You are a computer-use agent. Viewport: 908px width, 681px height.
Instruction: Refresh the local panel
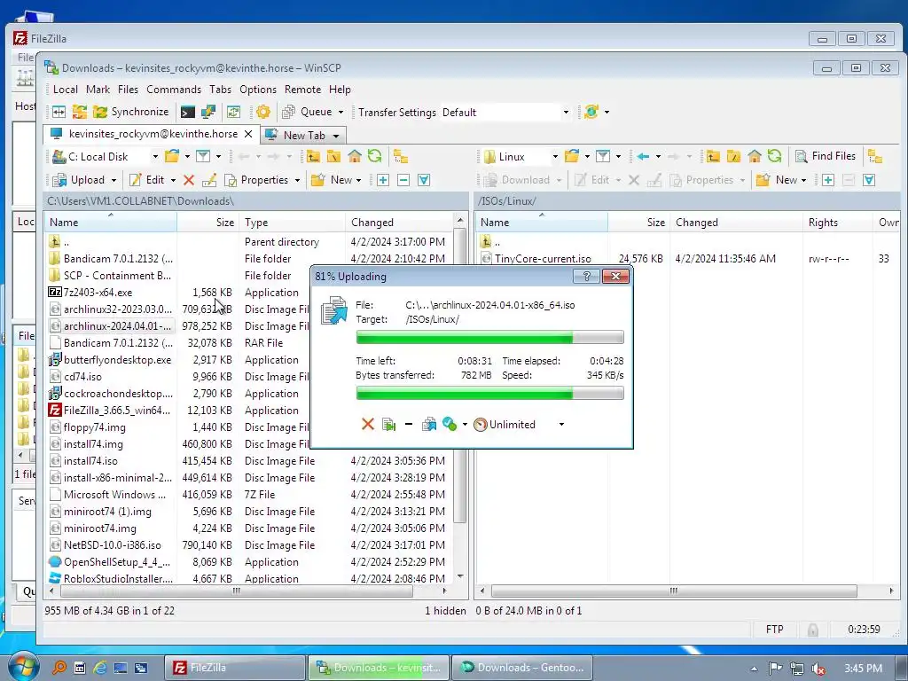coord(375,156)
